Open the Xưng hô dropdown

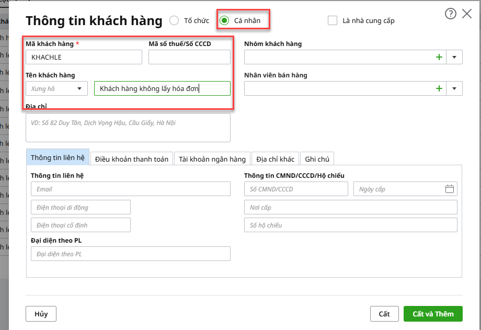click(x=56, y=88)
